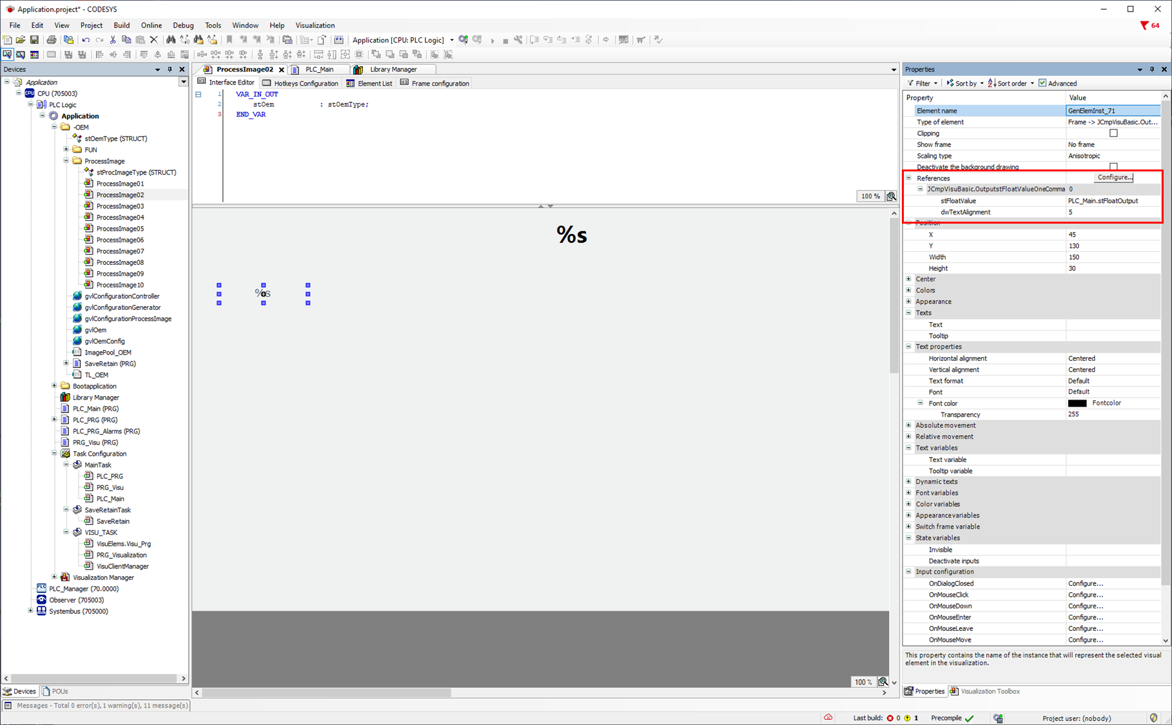Click the Find binoculars icon
Viewport: 1172px width, 725px height.
tap(171, 40)
